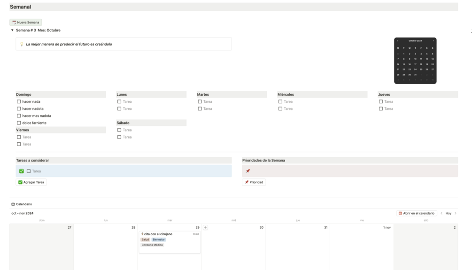The image size is (472, 270).
Task: Go to next month in dark calendar widget
Action: (433, 41)
